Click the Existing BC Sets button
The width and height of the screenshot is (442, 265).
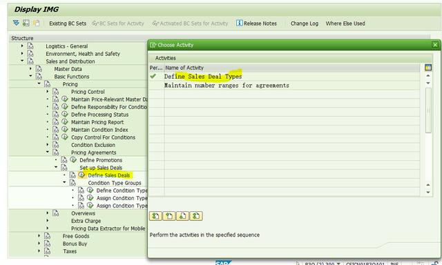click(68, 23)
